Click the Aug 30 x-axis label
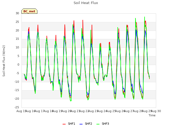Image resolution: width=172 pixels, height=129 pixels. pos(156,111)
